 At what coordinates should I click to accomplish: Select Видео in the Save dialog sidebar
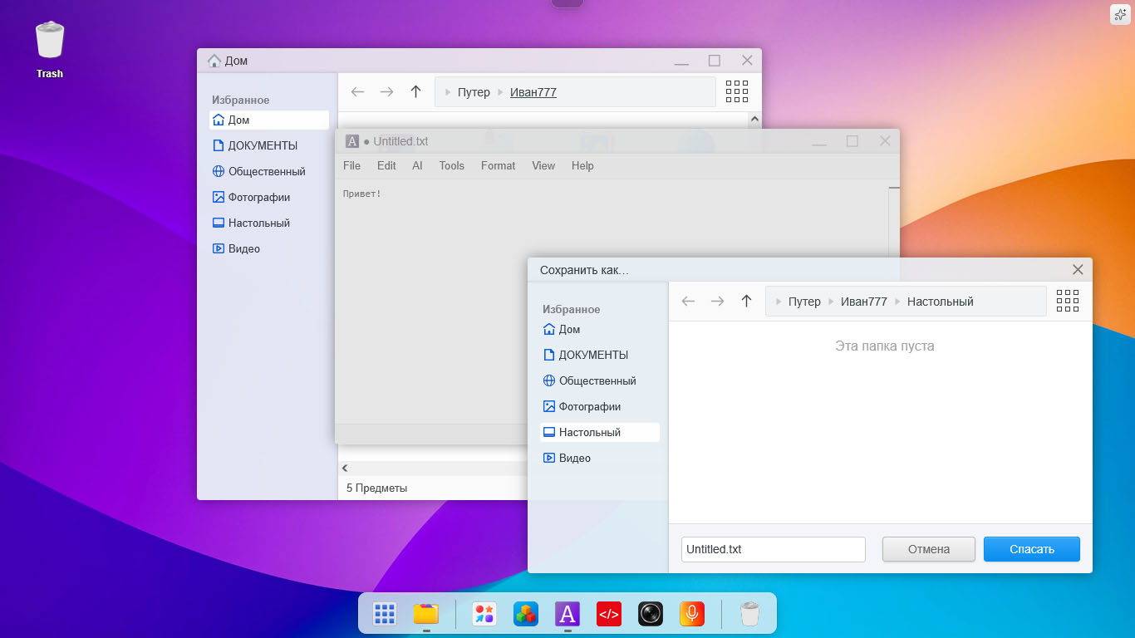click(x=600, y=458)
